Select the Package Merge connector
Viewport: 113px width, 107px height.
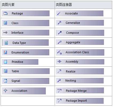click(80, 90)
